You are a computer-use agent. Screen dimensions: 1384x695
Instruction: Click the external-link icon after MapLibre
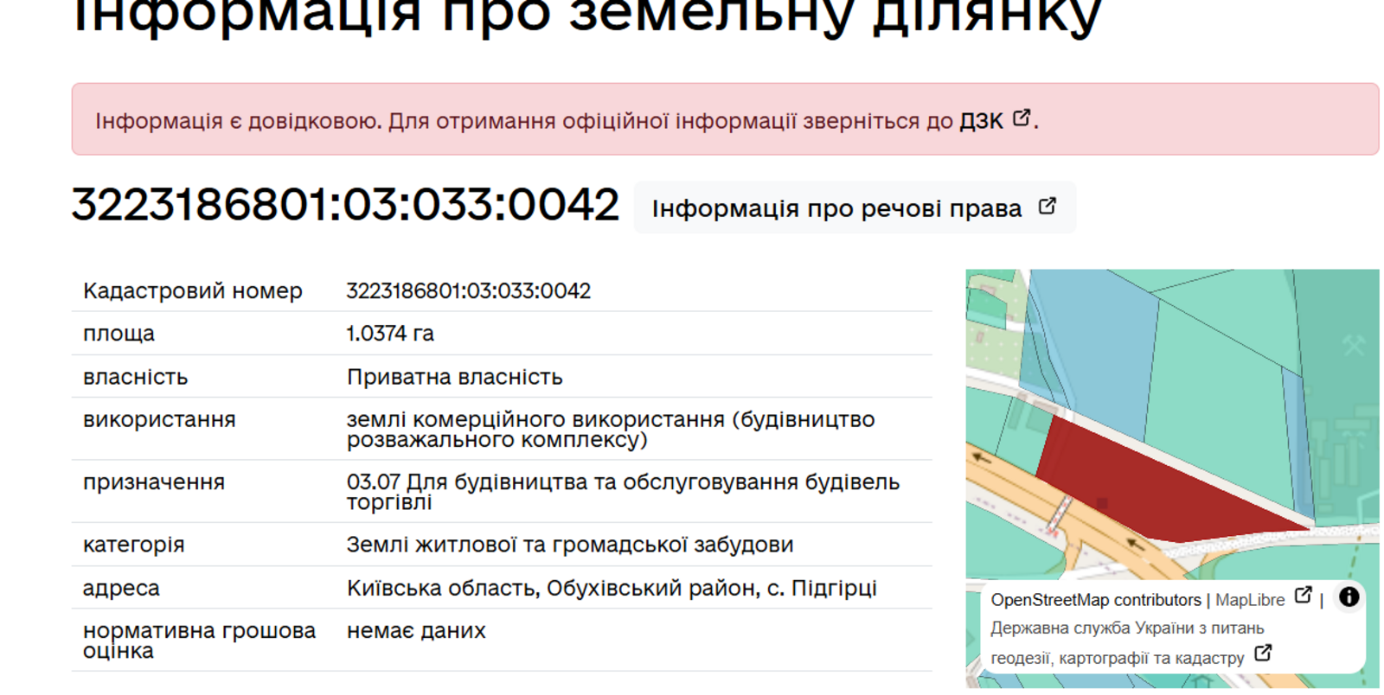[x=1303, y=596]
